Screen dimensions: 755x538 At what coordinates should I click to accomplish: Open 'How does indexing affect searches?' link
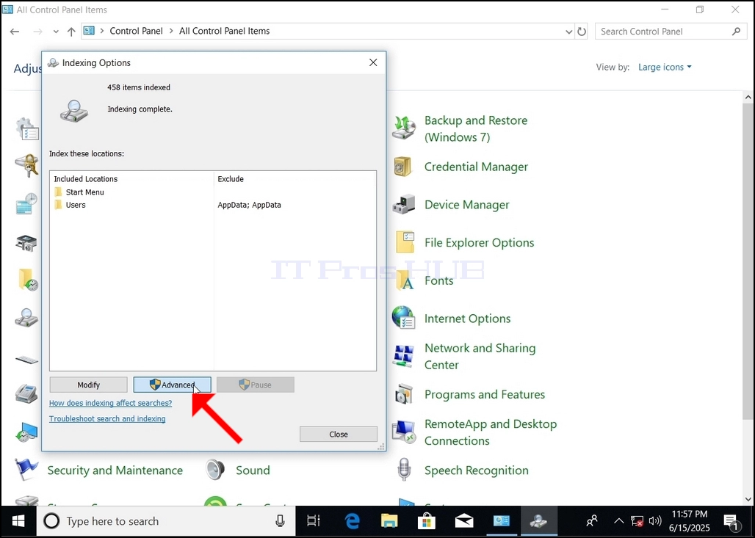pos(110,403)
